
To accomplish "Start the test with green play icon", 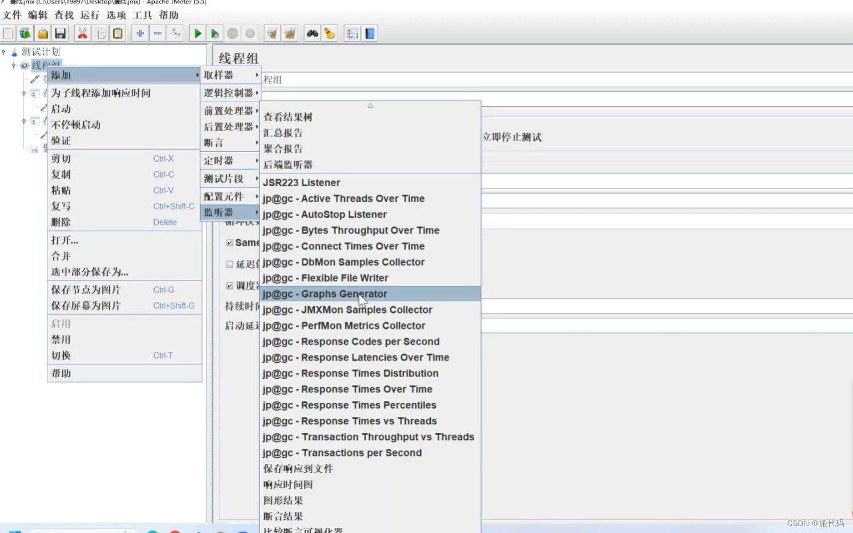I will pos(198,34).
